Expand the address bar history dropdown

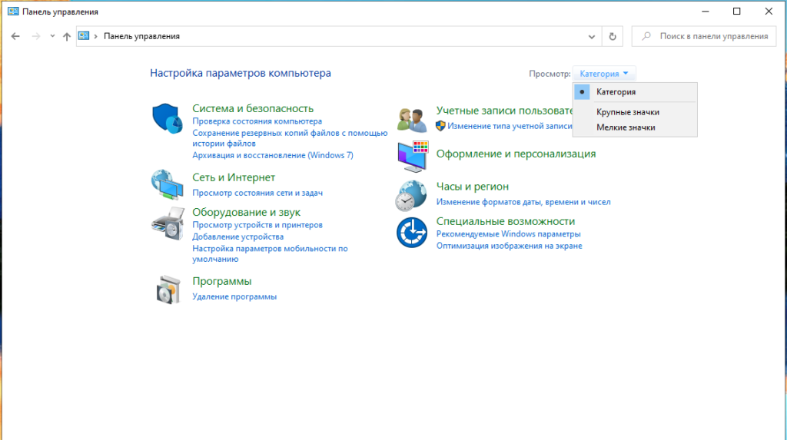click(592, 36)
